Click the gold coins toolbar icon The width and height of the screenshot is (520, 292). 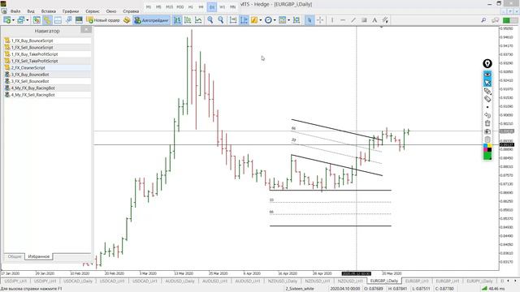(x=127, y=20)
